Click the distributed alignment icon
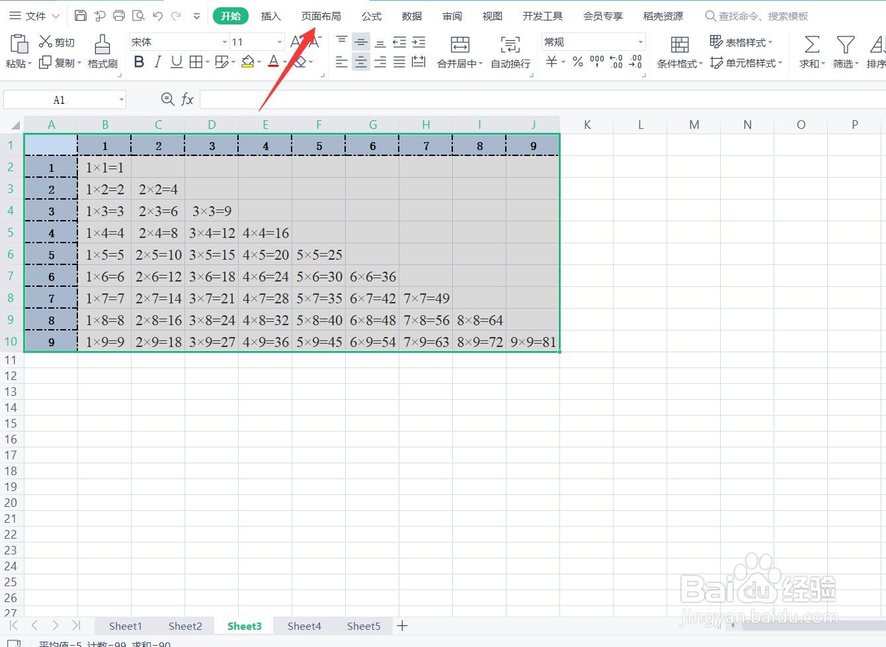886x647 pixels. 419,62
